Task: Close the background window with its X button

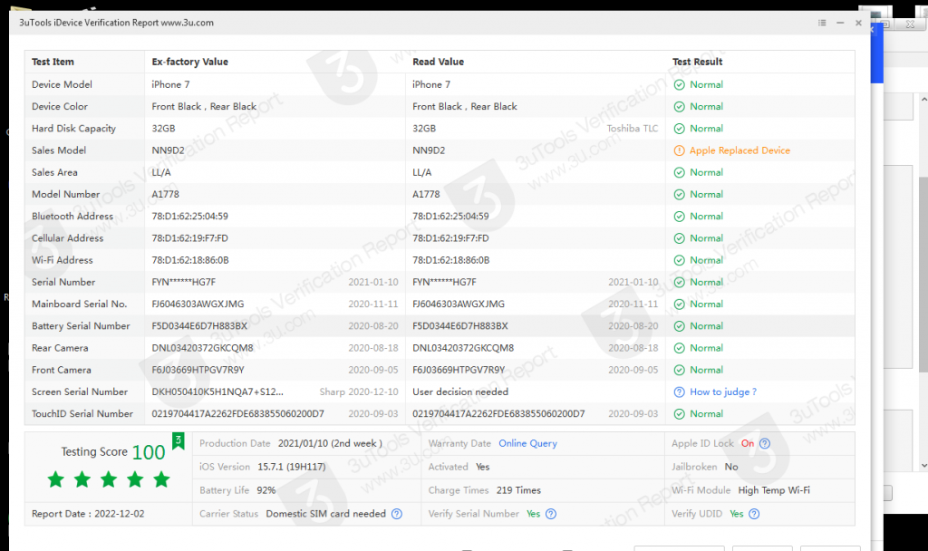Action: pos(910,24)
